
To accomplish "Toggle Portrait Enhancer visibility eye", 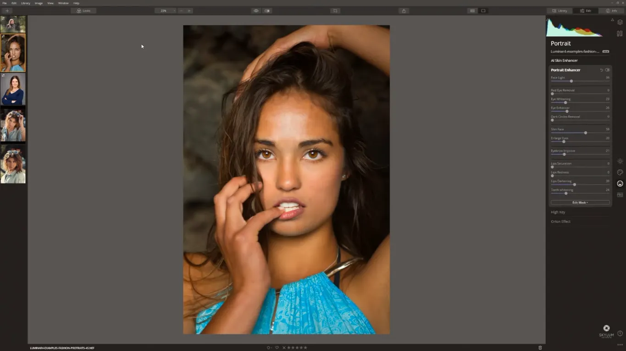I will pos(608,70).
